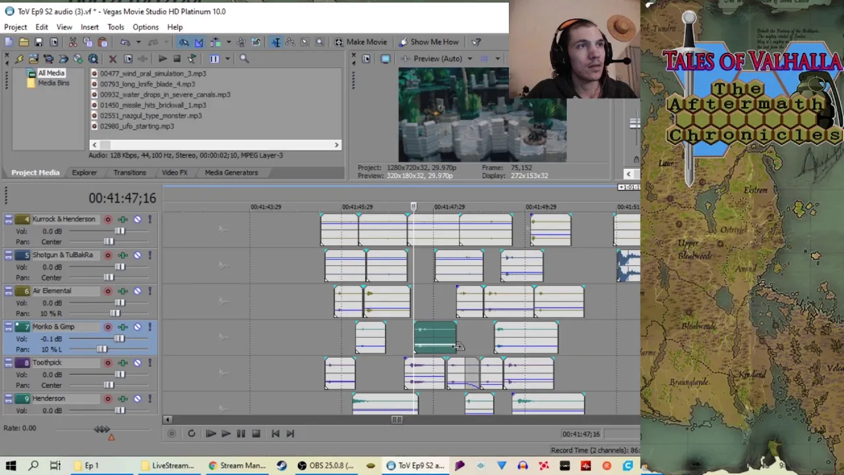
Task: Start media preview in Project Media panel
Action: 163,59
